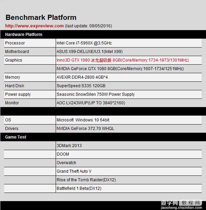Image resolution: width=206 pixels, height=210 pixels.
Task: Click the last update date 09/05/2016
Action: pos(100,26)
